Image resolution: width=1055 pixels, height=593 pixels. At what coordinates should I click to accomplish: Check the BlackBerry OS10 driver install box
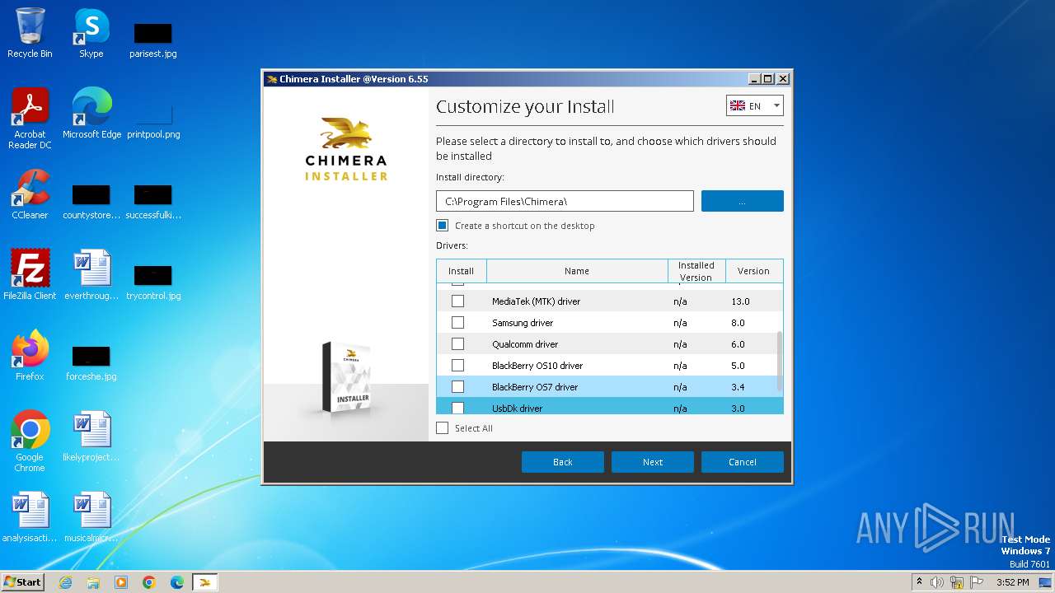pos(457,366)
